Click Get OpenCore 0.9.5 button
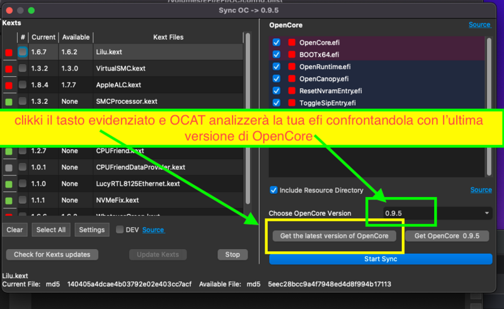 [x=447, y=236]
